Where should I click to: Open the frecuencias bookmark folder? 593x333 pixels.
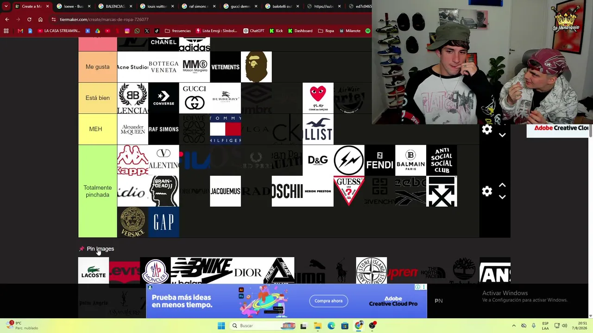coord(177,31)
